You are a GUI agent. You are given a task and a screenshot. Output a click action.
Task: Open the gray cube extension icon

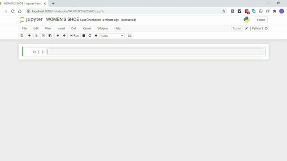pyautogui.click(x=261, y=11)
